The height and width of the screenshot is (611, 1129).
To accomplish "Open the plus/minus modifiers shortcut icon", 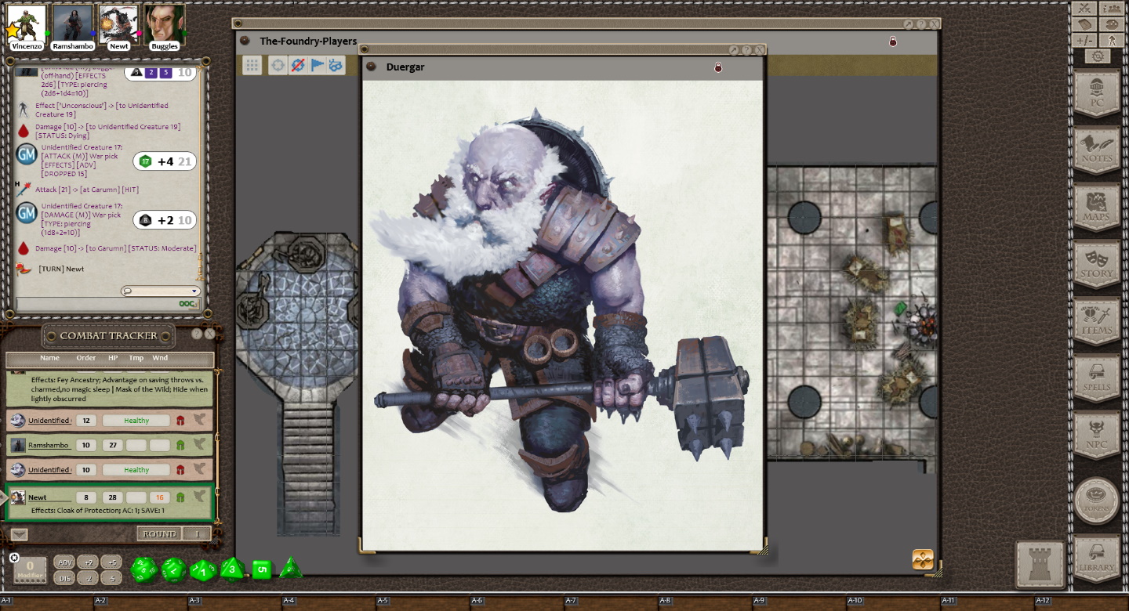I will [x=1084, y=40].
